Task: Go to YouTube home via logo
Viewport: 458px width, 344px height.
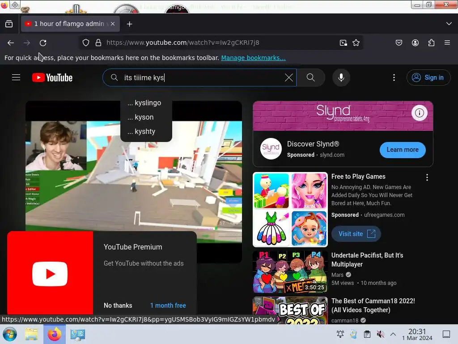Action: coord(52,77)
